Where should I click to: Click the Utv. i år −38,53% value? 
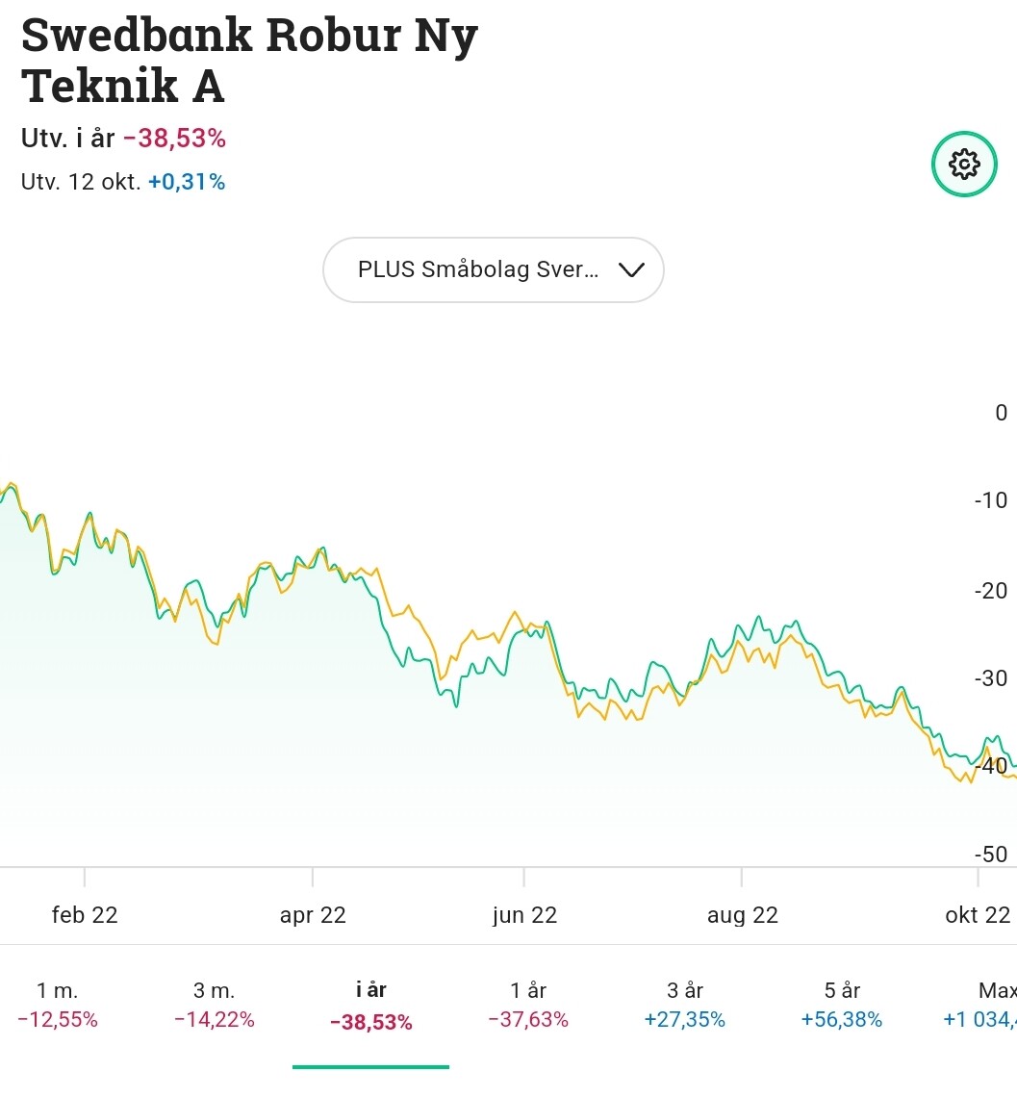pyautogui.click(x=174, y=139)
